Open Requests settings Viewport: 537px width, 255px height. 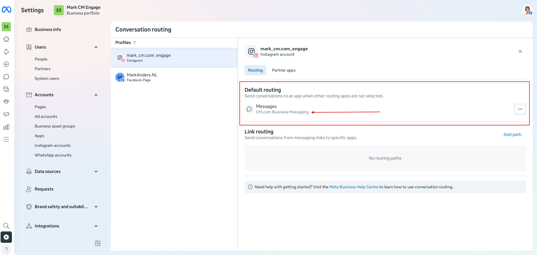coord(44,189)
